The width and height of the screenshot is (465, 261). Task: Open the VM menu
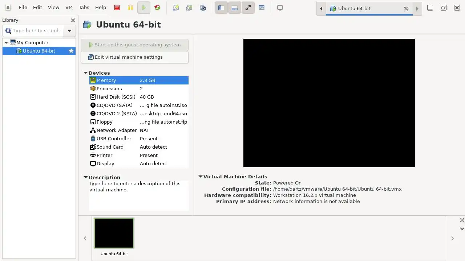pos(69,8)
